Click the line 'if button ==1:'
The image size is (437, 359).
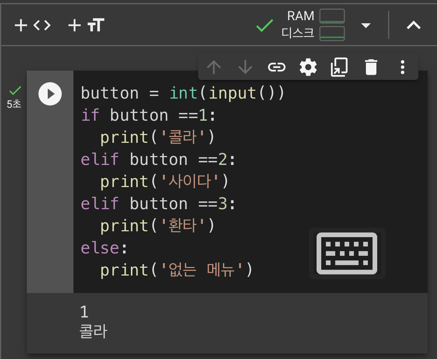(148, 115)
